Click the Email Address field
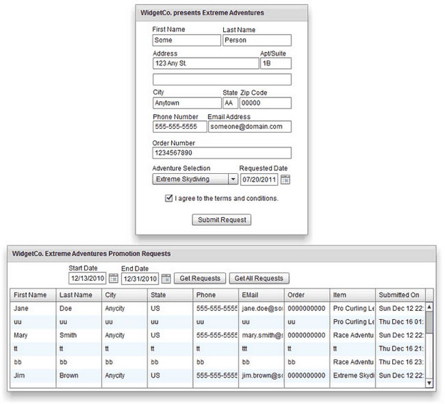The height and width of the screenshot is (404, 445). tap(250, 127)
